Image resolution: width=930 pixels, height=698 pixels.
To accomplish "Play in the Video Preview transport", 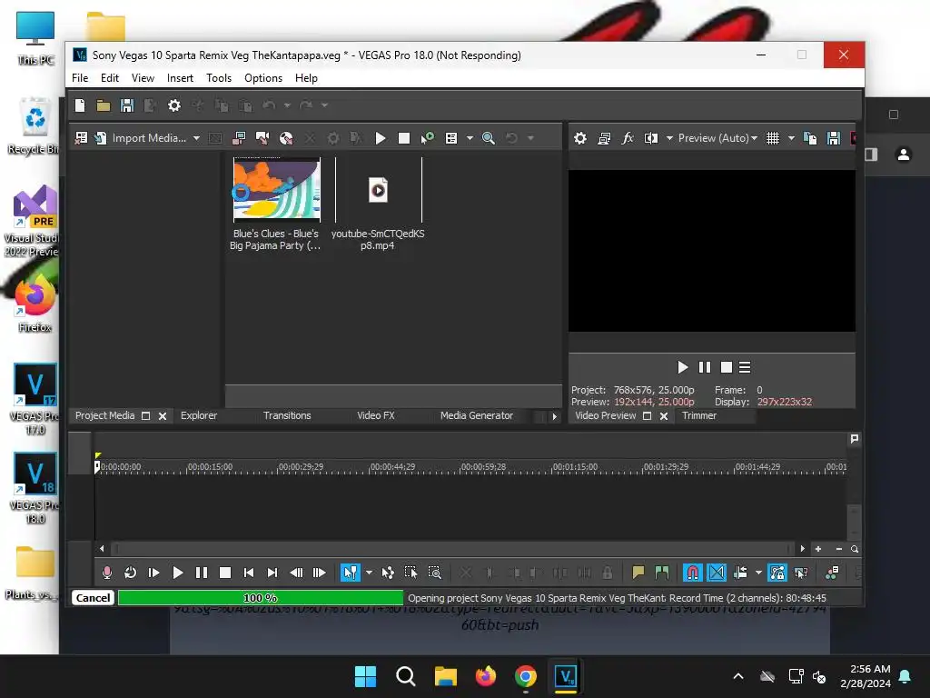I will point(683,367).
